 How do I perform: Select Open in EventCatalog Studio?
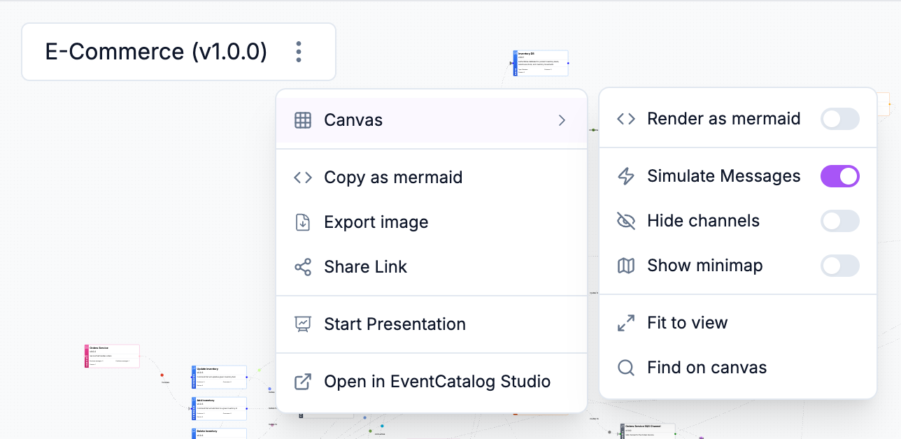tap(437, 382)
